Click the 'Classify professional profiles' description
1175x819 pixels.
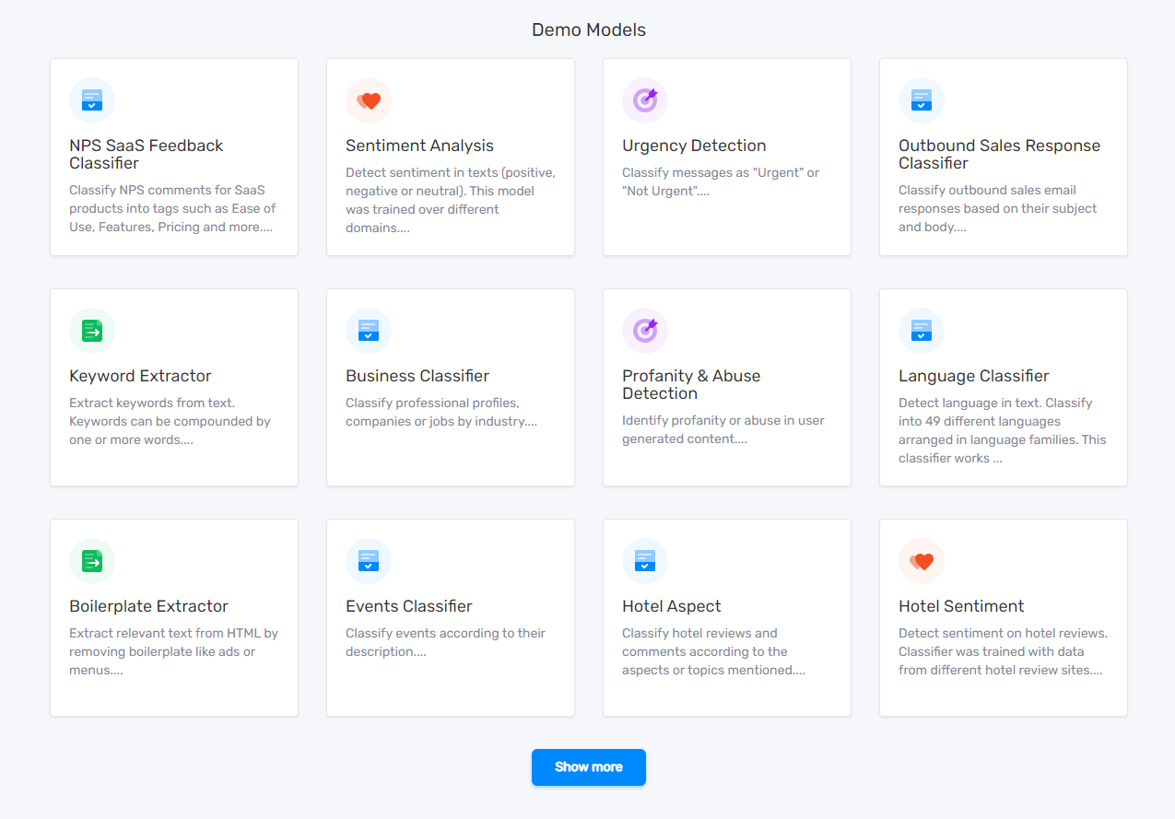pyautogui.click(x=441, y=412)
